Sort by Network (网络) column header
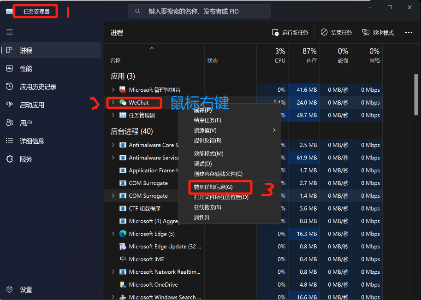 tap(367, 55)
